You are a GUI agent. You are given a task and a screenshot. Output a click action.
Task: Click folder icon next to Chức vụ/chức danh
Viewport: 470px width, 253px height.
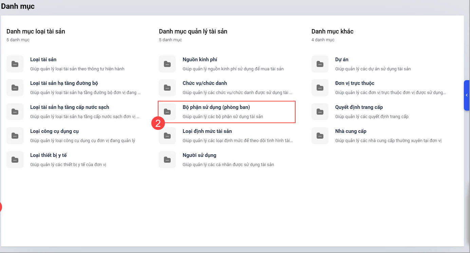click(x=167, y=88)
